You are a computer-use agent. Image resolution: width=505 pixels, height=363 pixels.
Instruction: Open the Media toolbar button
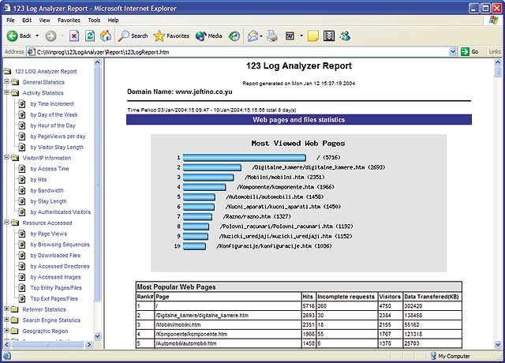(208, 36)
